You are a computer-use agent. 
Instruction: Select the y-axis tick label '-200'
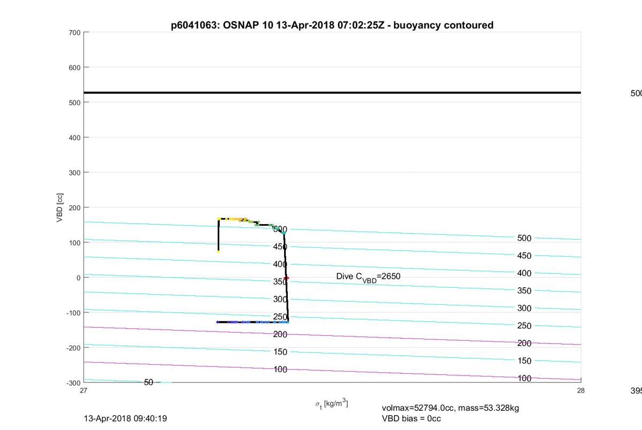coord(73,348)
